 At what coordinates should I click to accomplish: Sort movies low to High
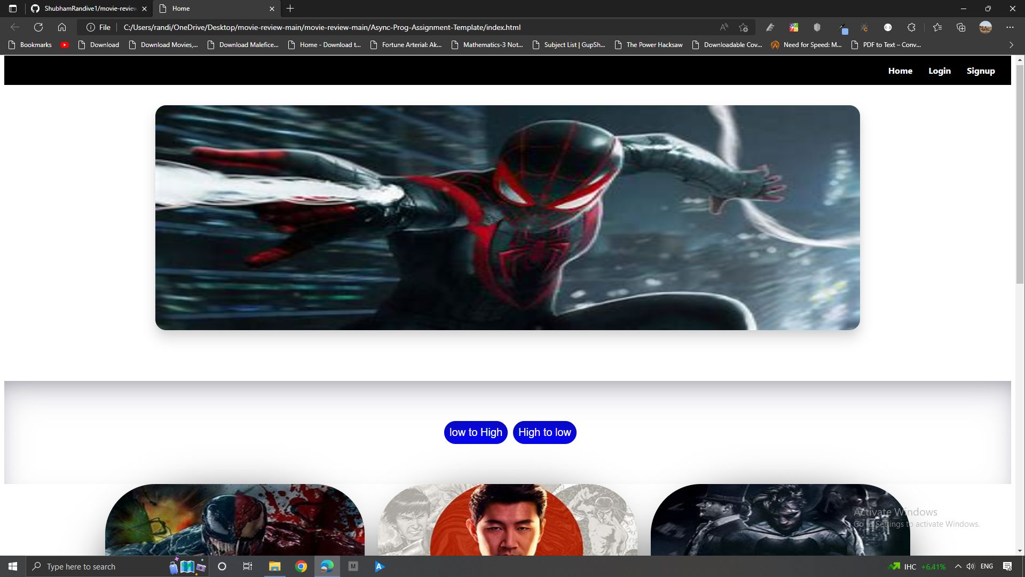point(475,432)
